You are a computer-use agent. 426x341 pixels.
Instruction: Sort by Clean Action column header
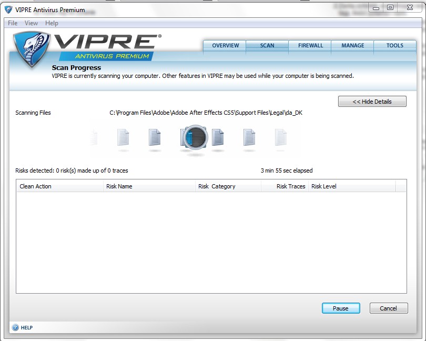click(60, 186)
